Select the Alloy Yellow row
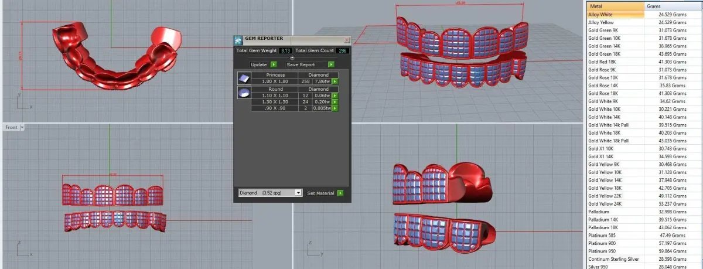 pyautogui.click(x=644, y=22)
